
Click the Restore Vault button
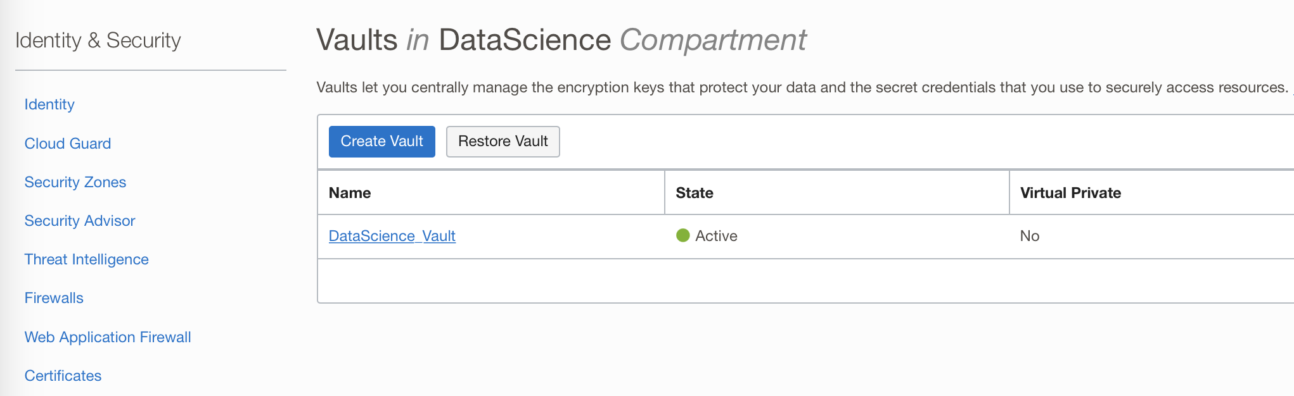(x=503, y=141)
